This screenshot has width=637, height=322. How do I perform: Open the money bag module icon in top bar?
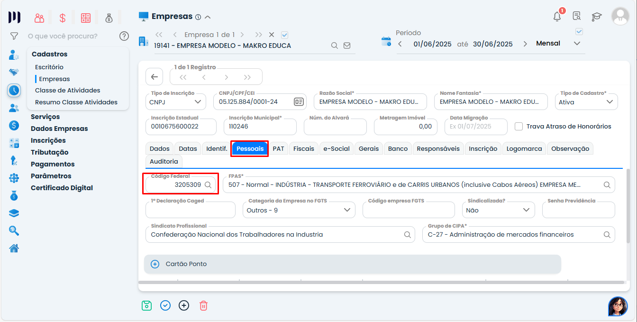(109, 18)
